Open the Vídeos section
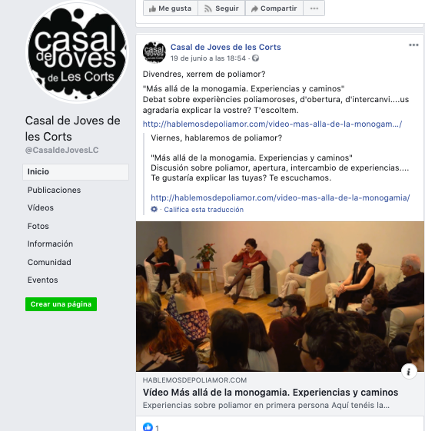Viewport: 425px width, 431px height. tap(41, 207)
